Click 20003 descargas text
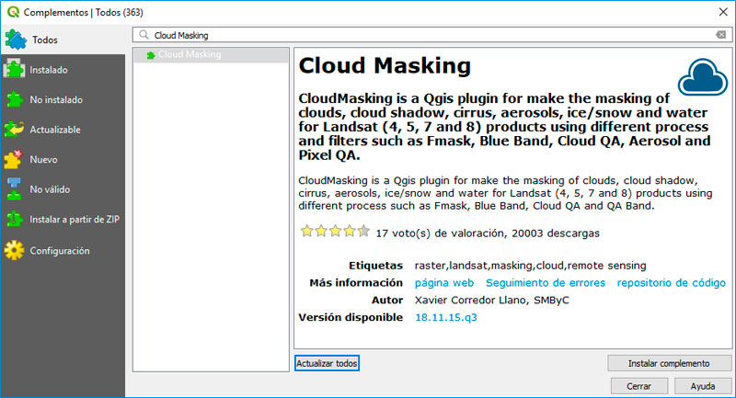The height and width of the screenshot is (398, 736). [x=556, y=233]
